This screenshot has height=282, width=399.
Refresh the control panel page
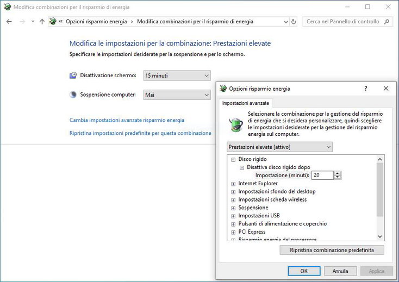pos(294,22)
